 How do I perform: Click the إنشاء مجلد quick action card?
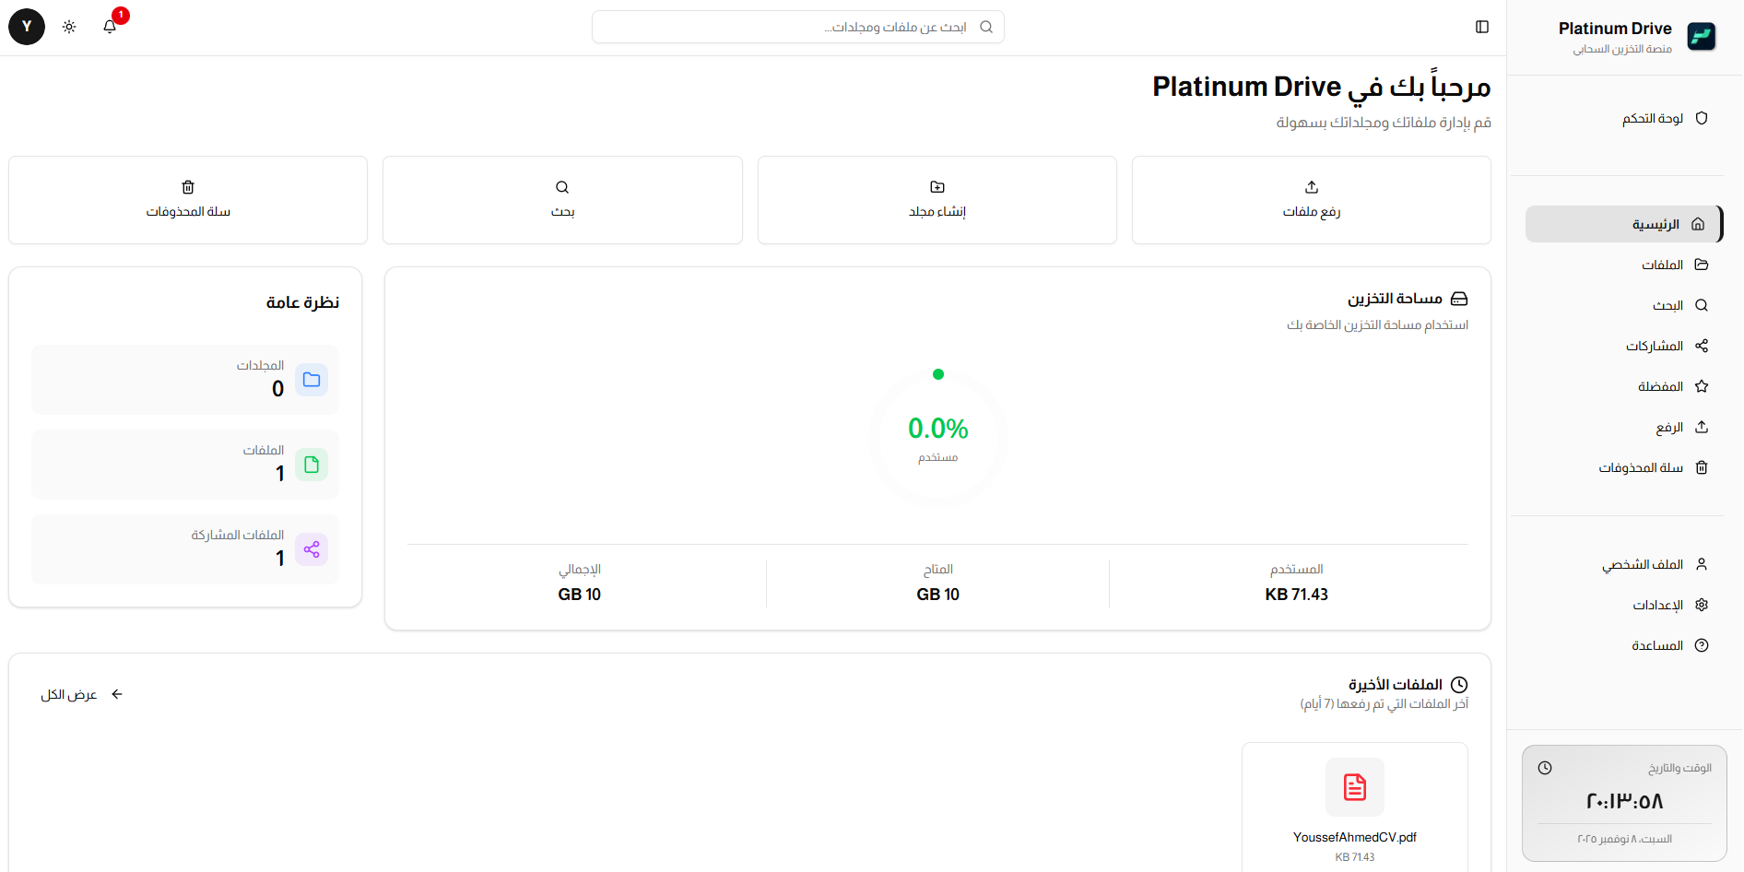tap(937, 200)
